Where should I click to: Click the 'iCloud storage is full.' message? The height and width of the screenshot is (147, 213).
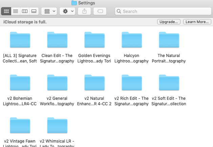(x=25, y=22)
